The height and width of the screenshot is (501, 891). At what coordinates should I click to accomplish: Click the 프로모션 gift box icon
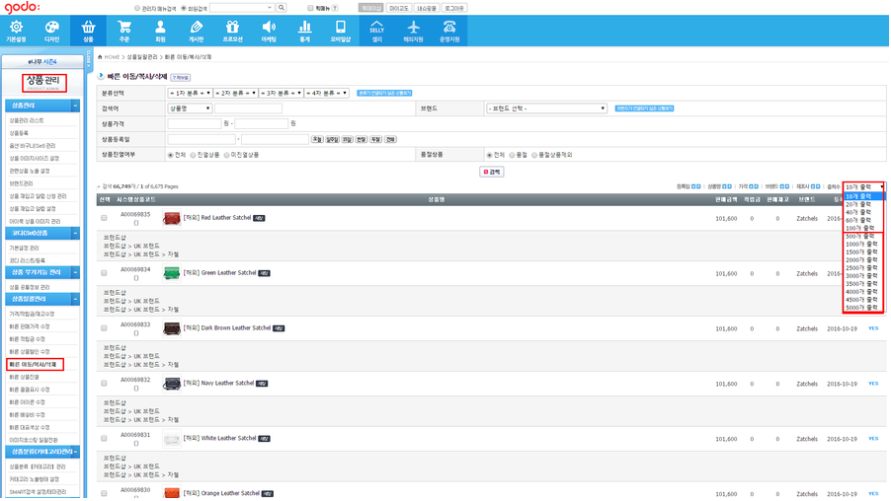point(232,30)
